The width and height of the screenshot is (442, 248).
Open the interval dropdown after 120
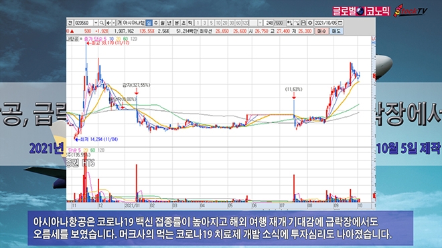click(260, 23)
